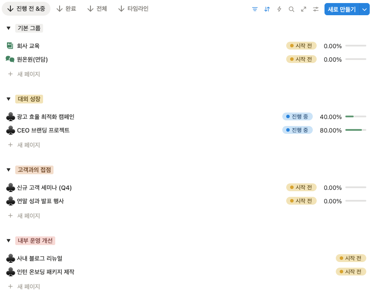
Task: Collapse the 기본 그룹 section
Action: click(x=8, y=28)
